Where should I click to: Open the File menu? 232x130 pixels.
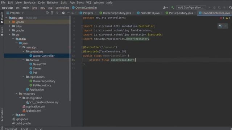coord(3,3)
